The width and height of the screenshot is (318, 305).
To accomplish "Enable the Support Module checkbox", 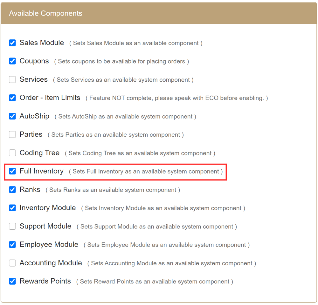I will coord(12,226).
